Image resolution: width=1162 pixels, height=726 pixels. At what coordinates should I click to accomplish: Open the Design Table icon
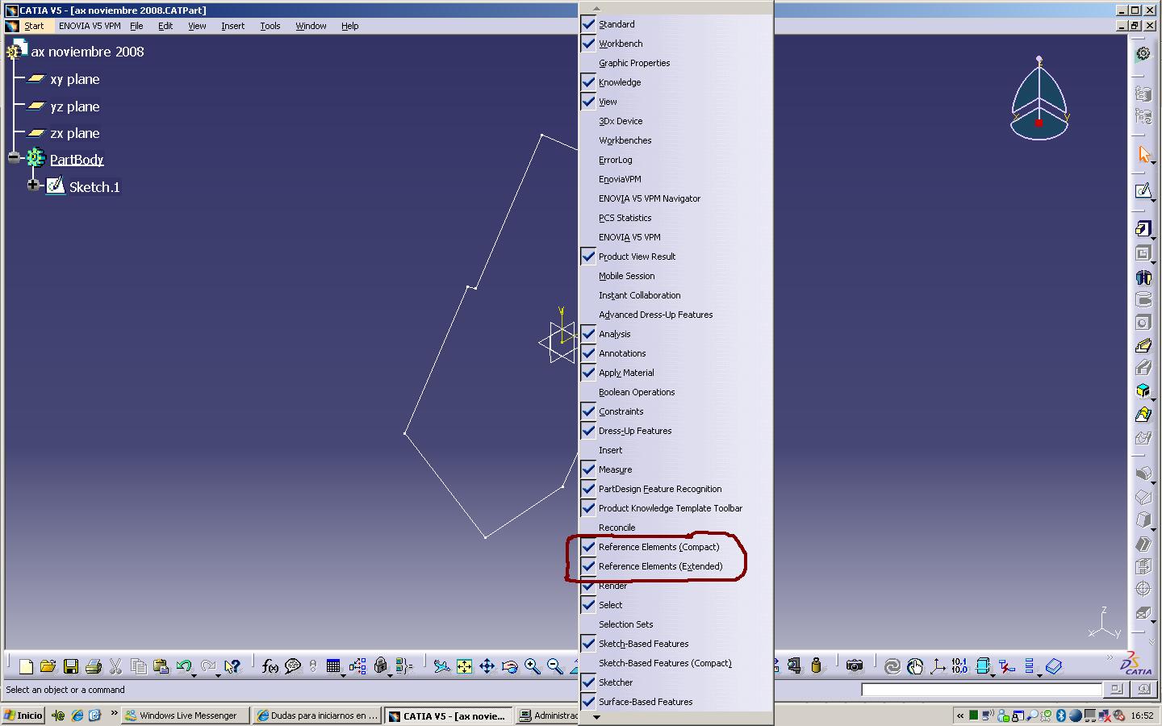coord(332,666)
